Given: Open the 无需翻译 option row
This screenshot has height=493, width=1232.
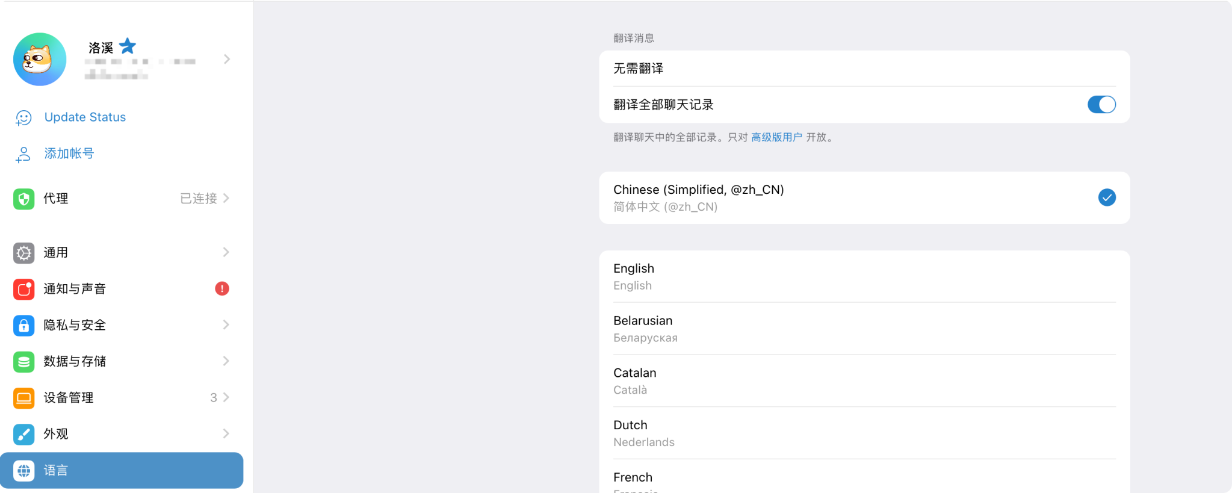Looking at the screenshot, I should tap(864, 69).
